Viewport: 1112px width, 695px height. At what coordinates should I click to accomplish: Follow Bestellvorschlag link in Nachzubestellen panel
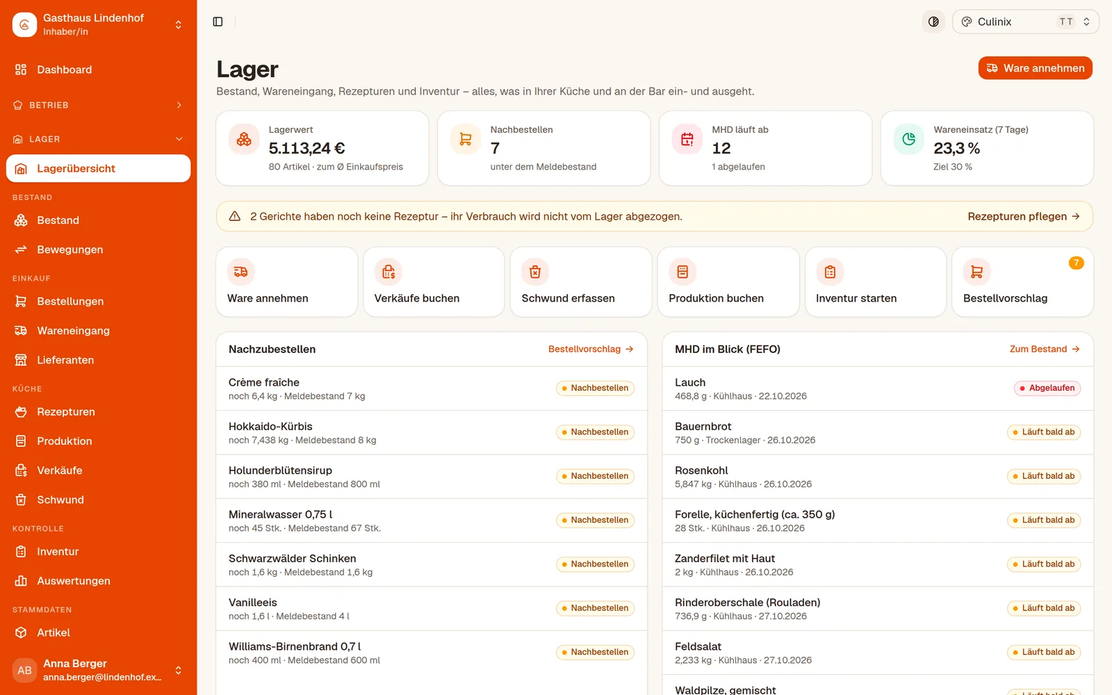pyautogui.click(x=591, y=349)
